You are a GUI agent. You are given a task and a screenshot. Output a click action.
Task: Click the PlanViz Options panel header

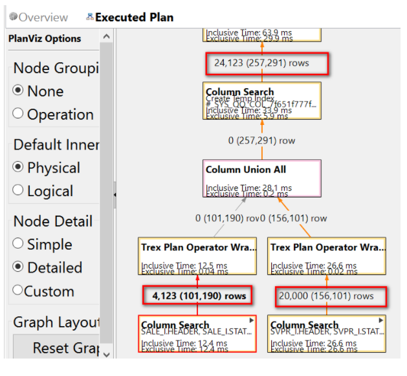[x=45, y=39]
